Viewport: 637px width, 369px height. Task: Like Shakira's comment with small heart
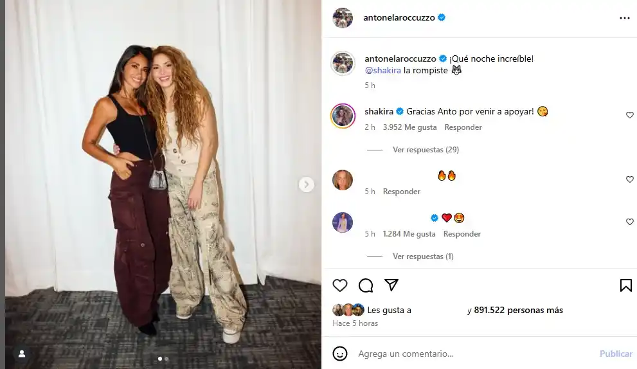(x=630, y=115)
